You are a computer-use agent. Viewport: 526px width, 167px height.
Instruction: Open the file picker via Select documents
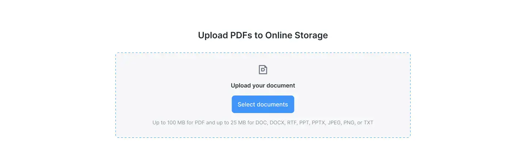(x=263, y=104)
